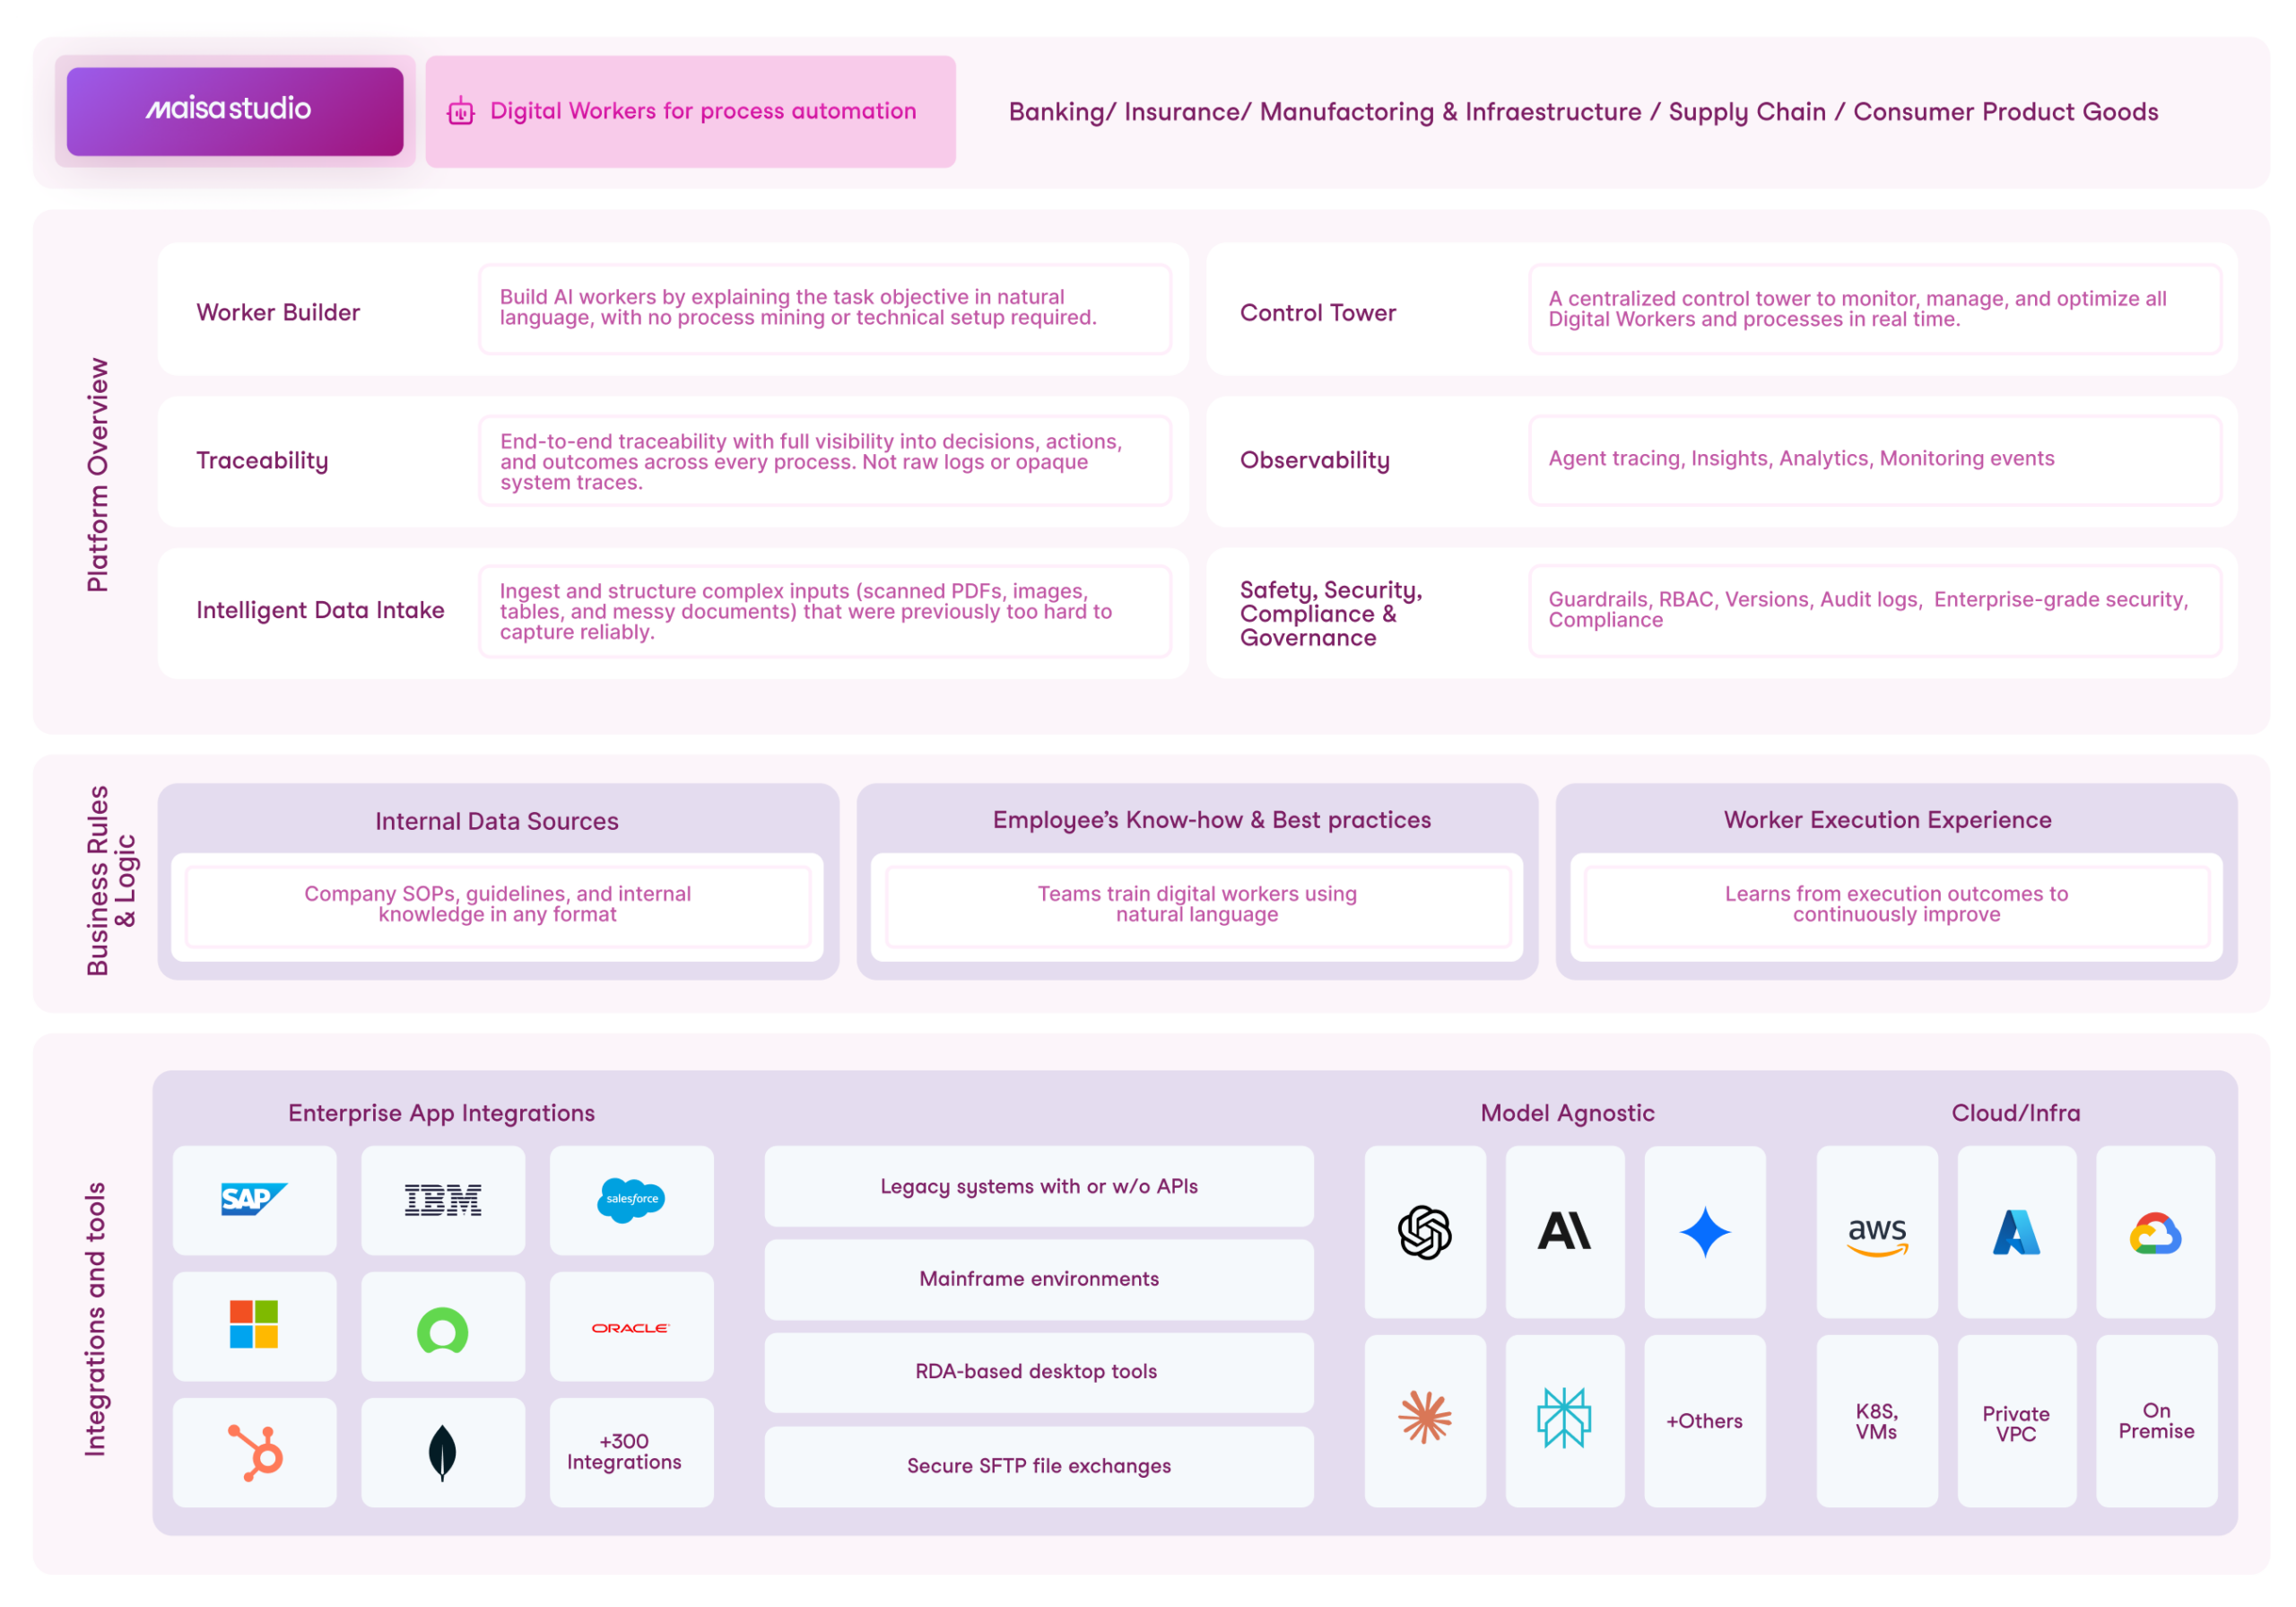Viewport: 2296px width, 1607px height.
Task: Click the MongoDB leaf icon
Action: click(442, 1452)
